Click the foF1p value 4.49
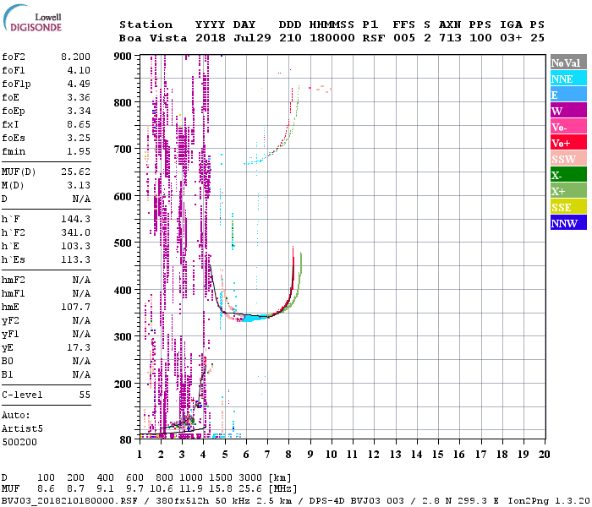 click(79, 84)
